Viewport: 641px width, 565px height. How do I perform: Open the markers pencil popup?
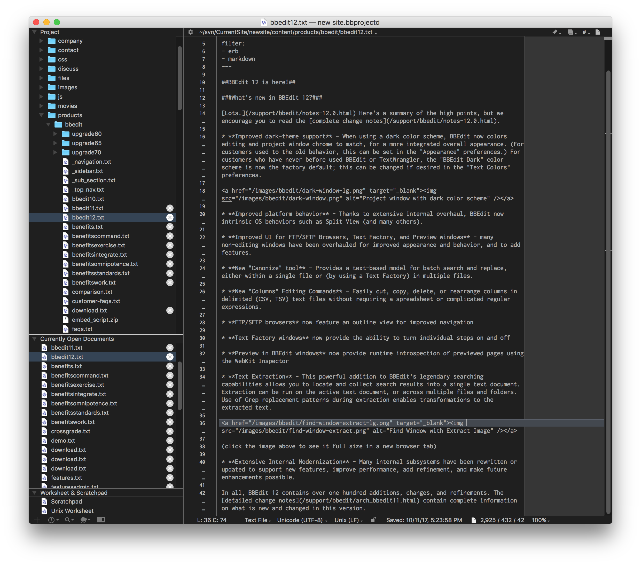(x=556, y=32)
